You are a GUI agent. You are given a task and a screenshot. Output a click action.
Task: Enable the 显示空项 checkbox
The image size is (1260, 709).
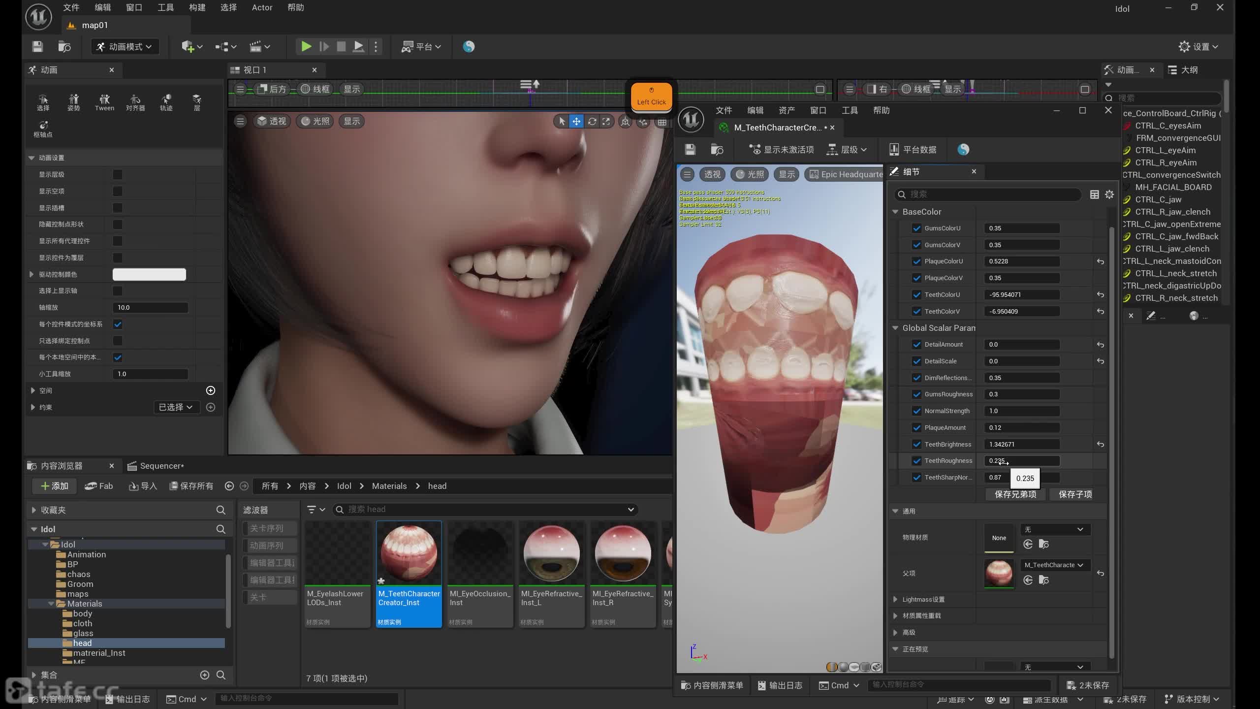(x=118, y=191)
